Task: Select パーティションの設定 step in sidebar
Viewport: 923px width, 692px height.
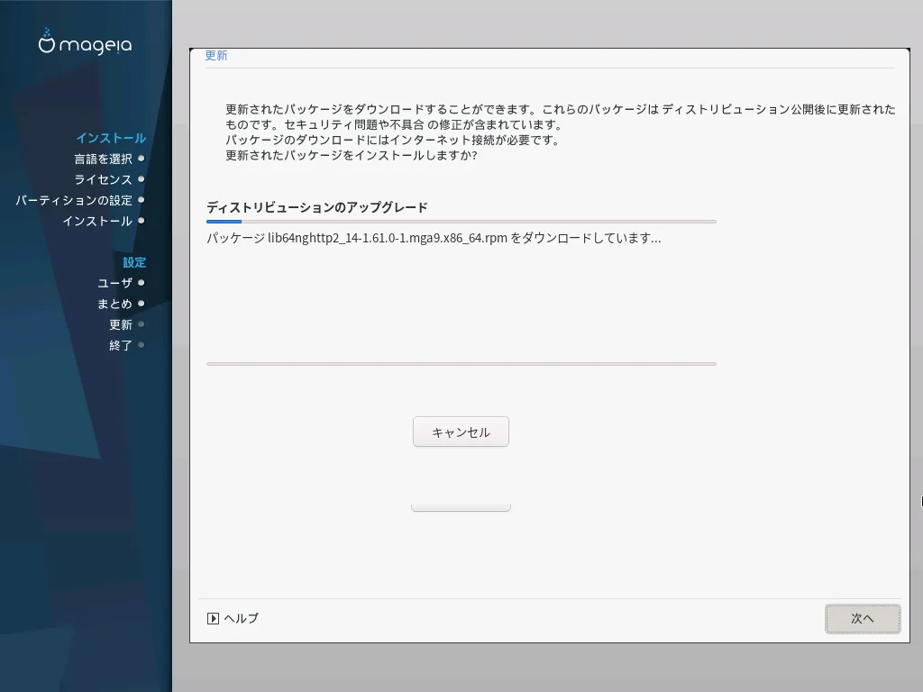Action: click(74, 200)
